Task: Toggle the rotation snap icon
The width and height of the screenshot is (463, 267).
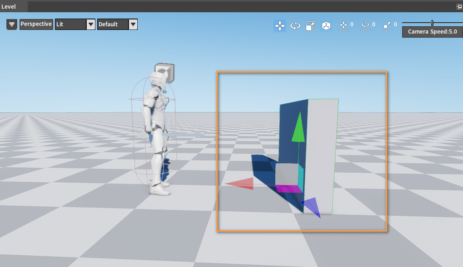Action: pos(365,26)
